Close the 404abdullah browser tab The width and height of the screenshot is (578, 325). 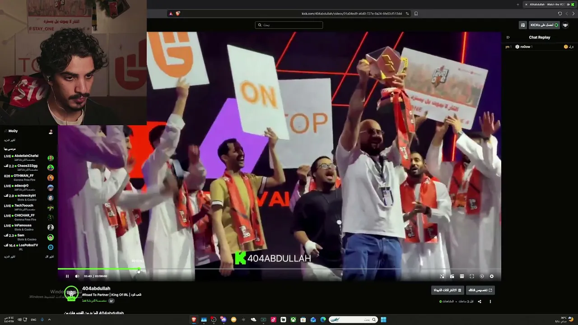tap(526, 5)
